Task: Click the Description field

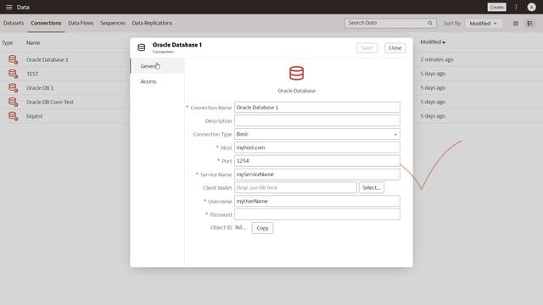Action: pos(317,120)
